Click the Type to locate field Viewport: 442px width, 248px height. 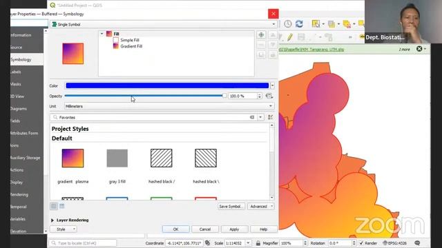click(83, 243)
